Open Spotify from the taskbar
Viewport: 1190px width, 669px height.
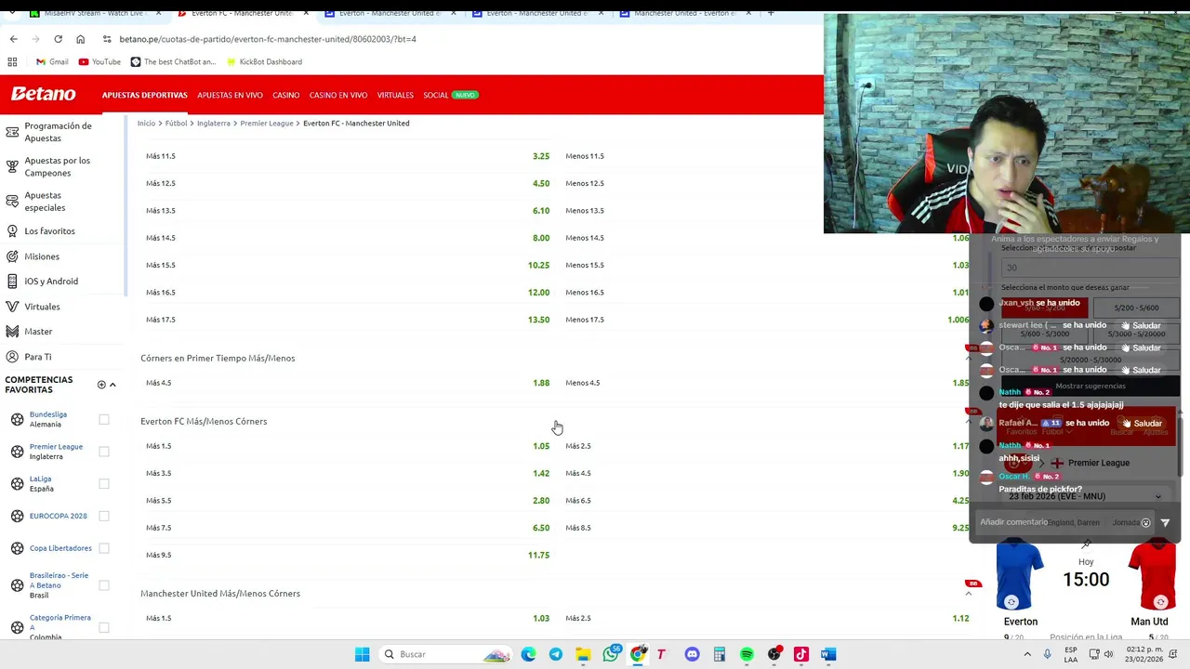click(x=747, y=654)
